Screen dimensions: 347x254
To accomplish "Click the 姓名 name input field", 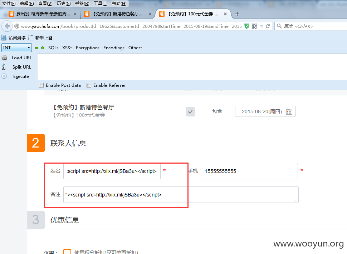I will (x=112, y=171).
